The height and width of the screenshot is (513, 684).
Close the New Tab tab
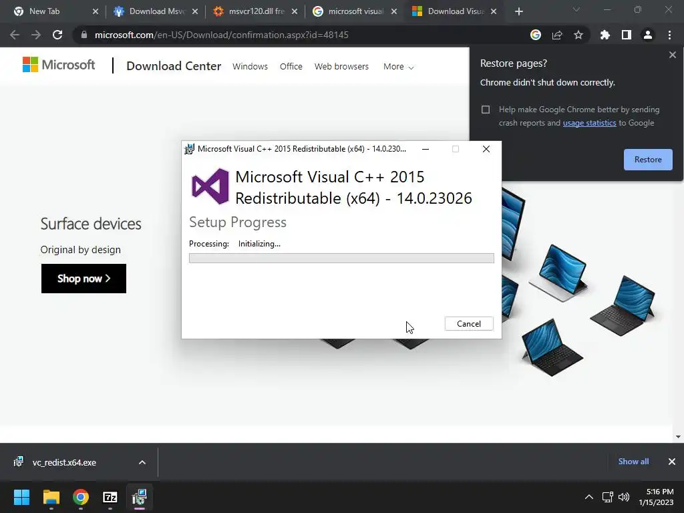[x=96, y=12]
